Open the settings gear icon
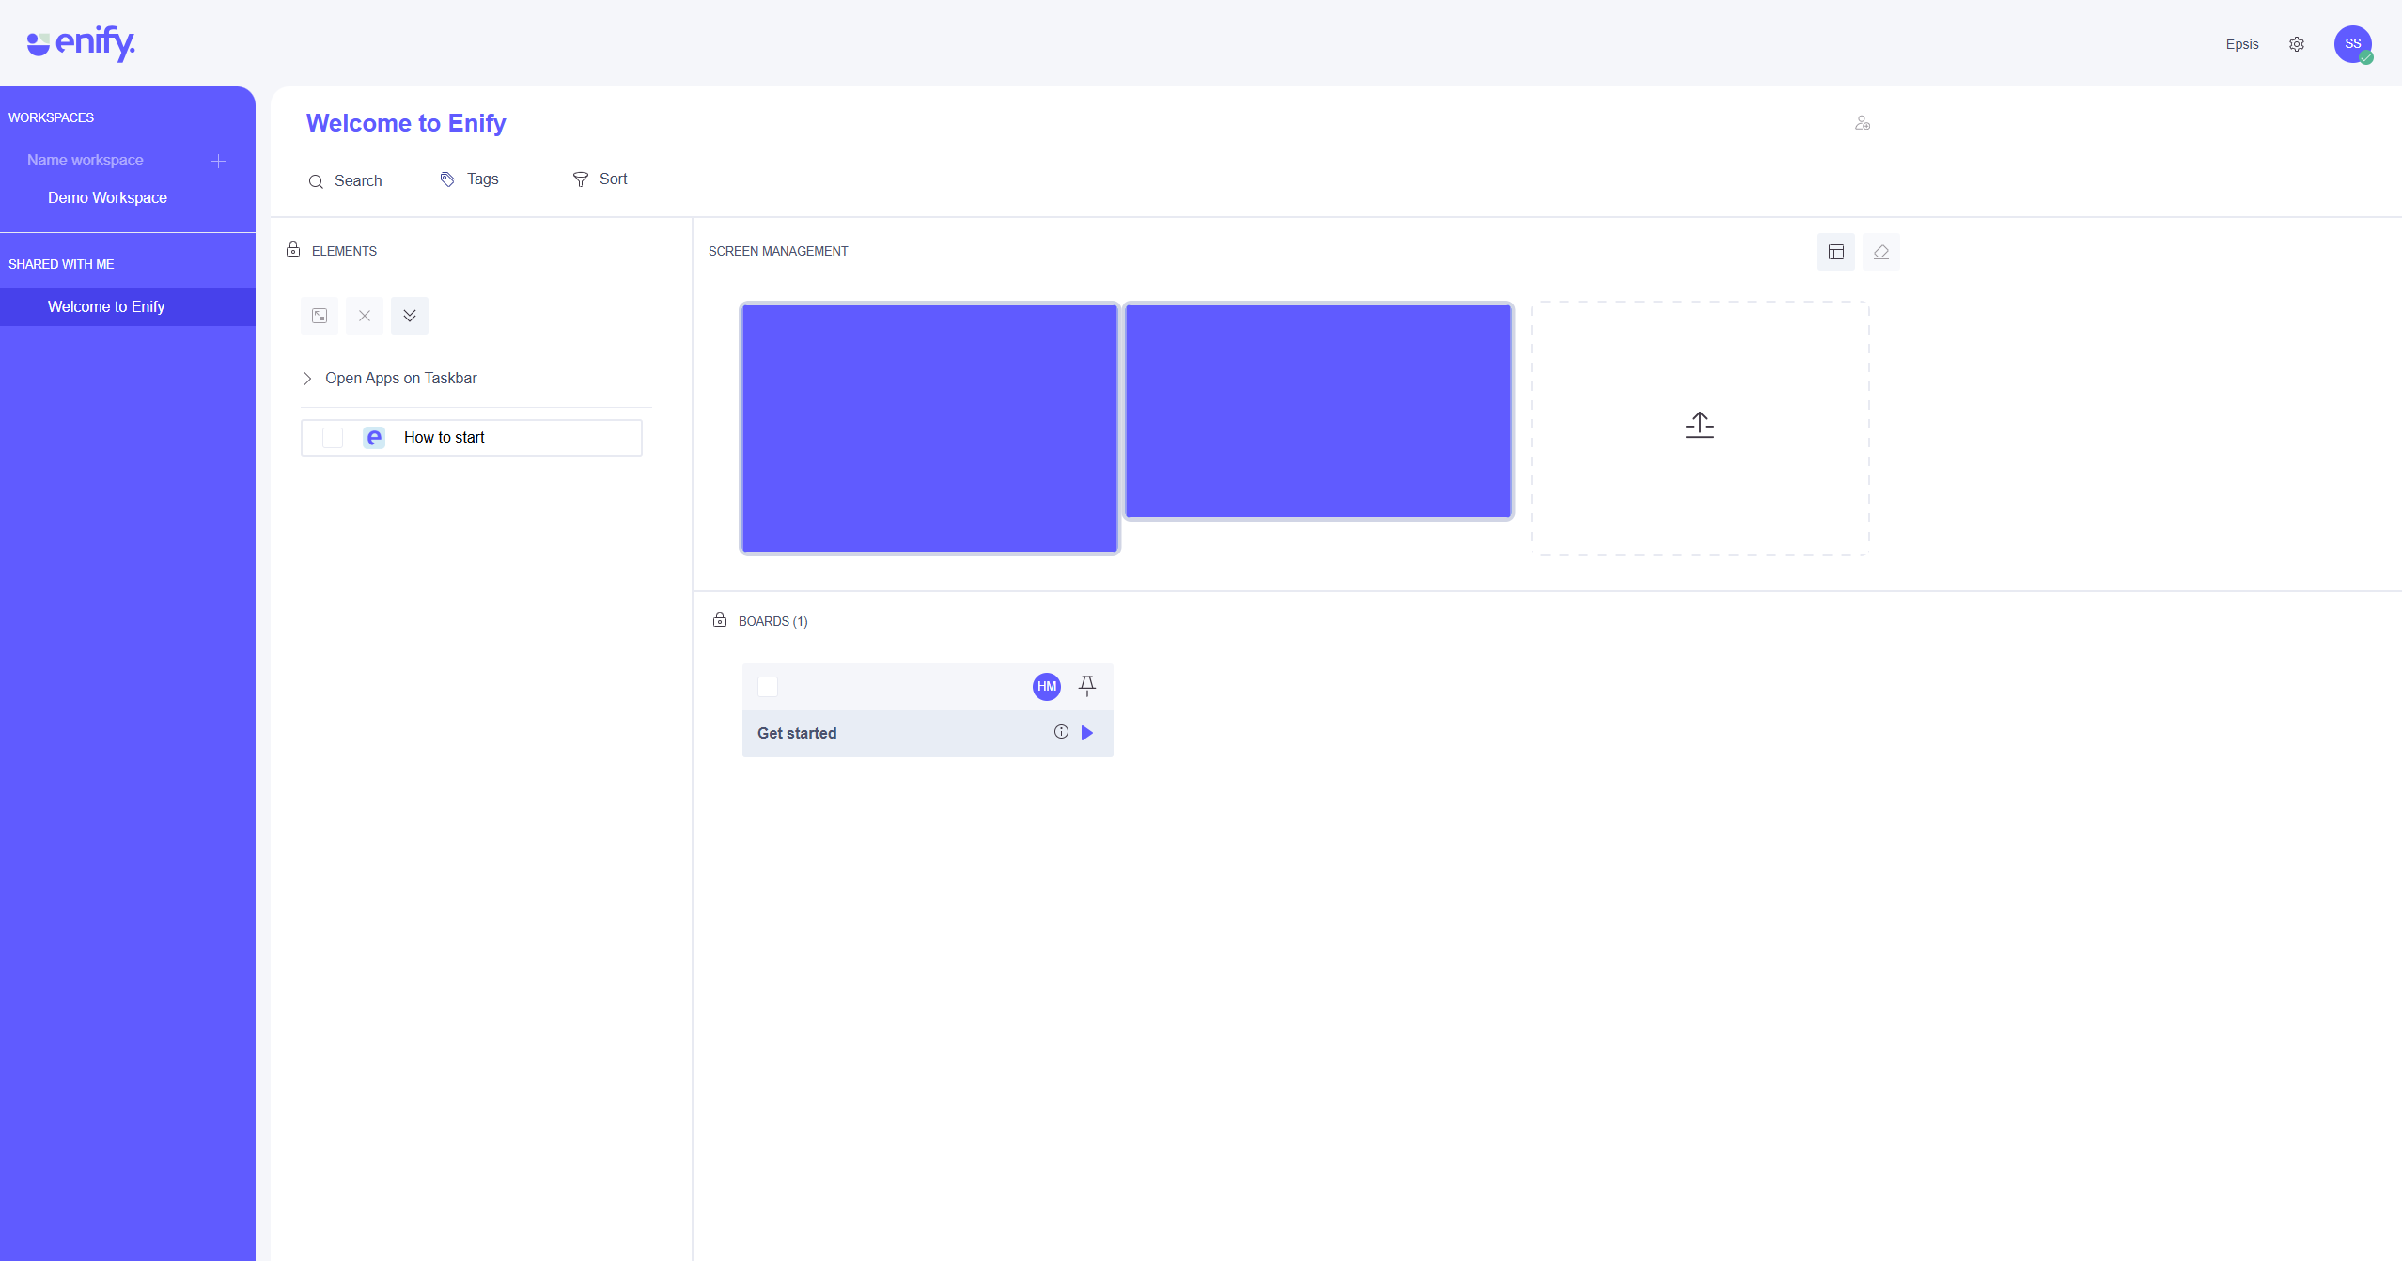2402x1261 pixels. click(2296, 44)
